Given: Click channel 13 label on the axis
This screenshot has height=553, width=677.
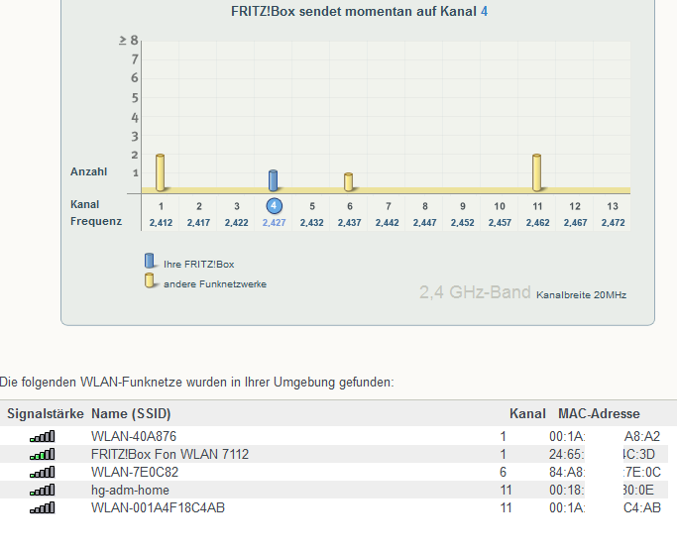Looking at the screenshot, I should coord(613,205).
